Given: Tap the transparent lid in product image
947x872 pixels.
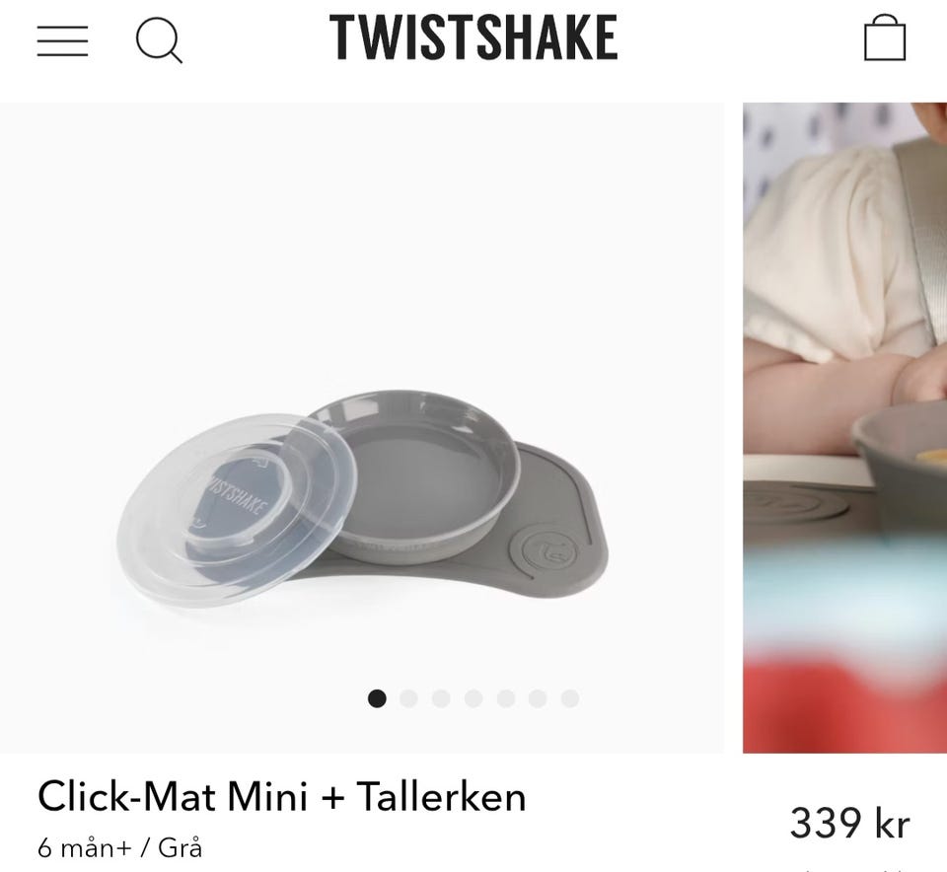Looking at the screenshot, I should click(x=237, y=508).
